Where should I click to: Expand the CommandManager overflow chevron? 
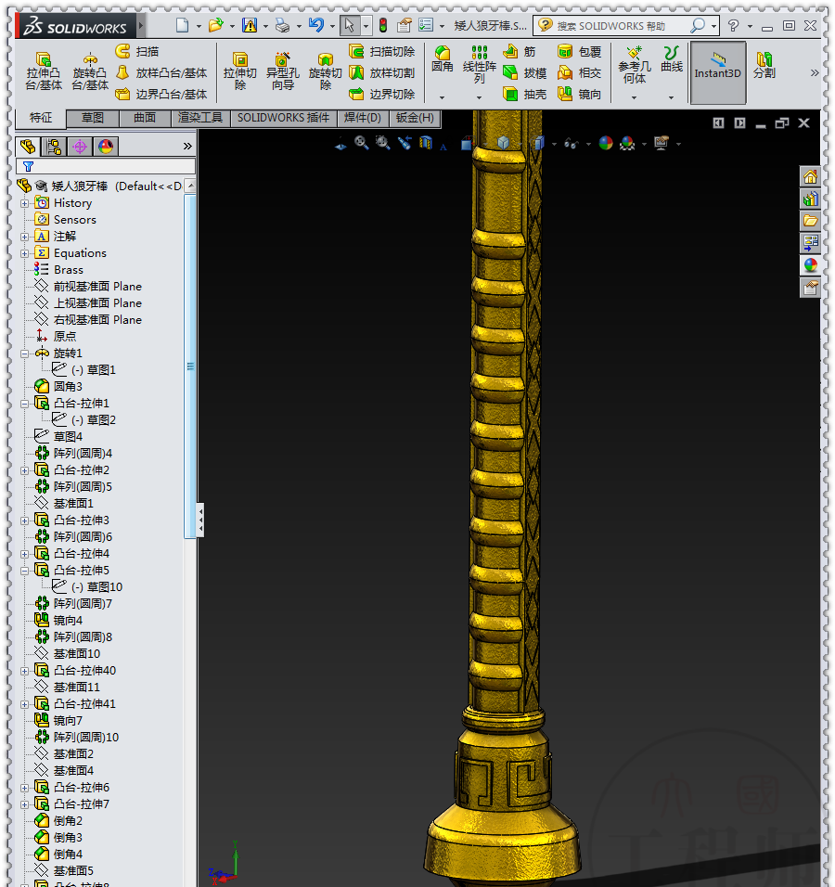click(x=814, y=73)
